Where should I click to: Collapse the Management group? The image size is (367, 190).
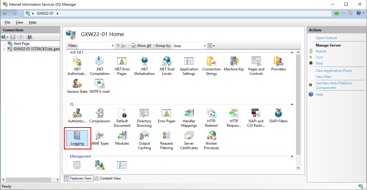[x=292, y=156]
